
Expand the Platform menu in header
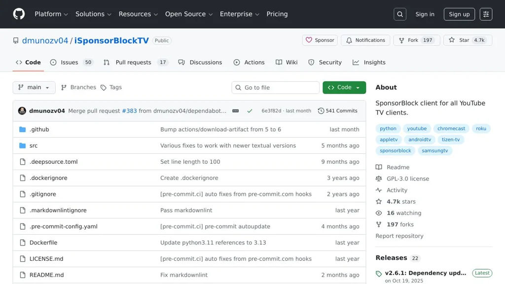pyautogui.click(x=51, y=14)
